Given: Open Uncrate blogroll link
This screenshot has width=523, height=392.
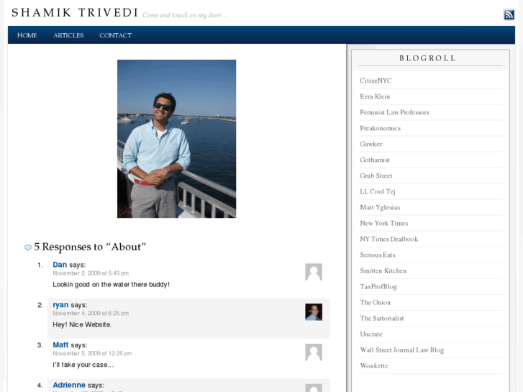Looking at the screenshot, I should click(371, 334).
